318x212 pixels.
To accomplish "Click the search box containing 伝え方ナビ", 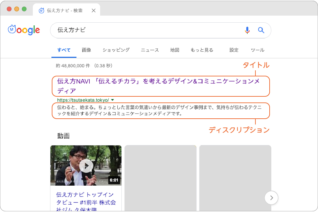I will coord(161,30).
